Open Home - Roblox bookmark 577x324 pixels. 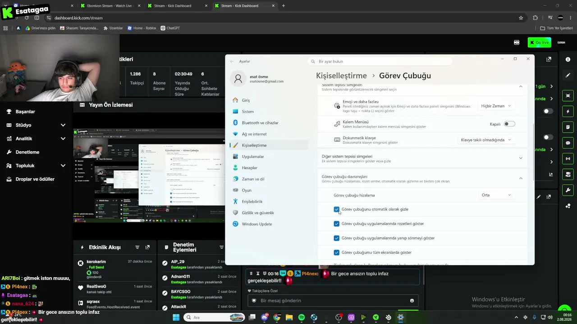click(142, 28)
